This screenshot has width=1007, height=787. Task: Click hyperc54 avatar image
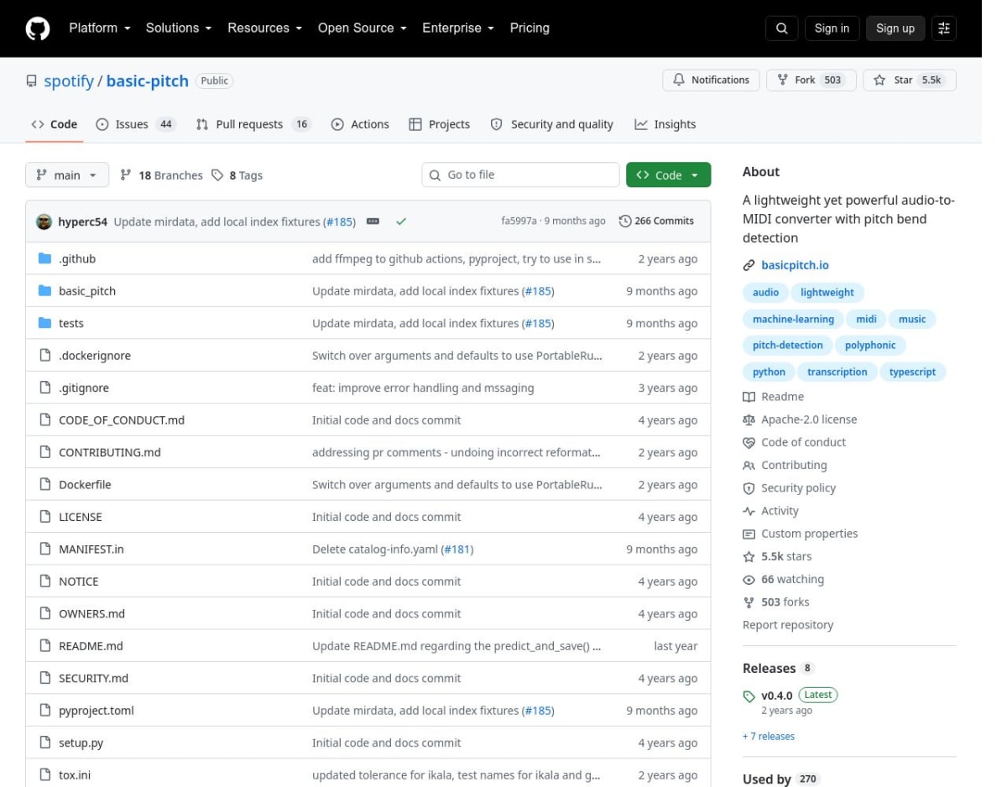[44, 222]
